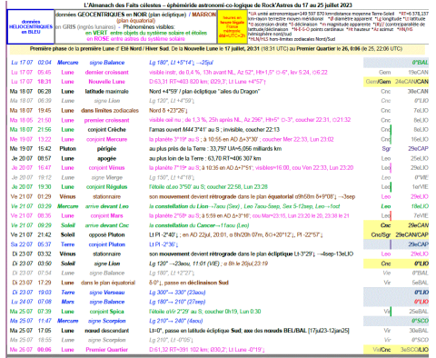Click the green '0°SCO' cell

coord(420,321)
